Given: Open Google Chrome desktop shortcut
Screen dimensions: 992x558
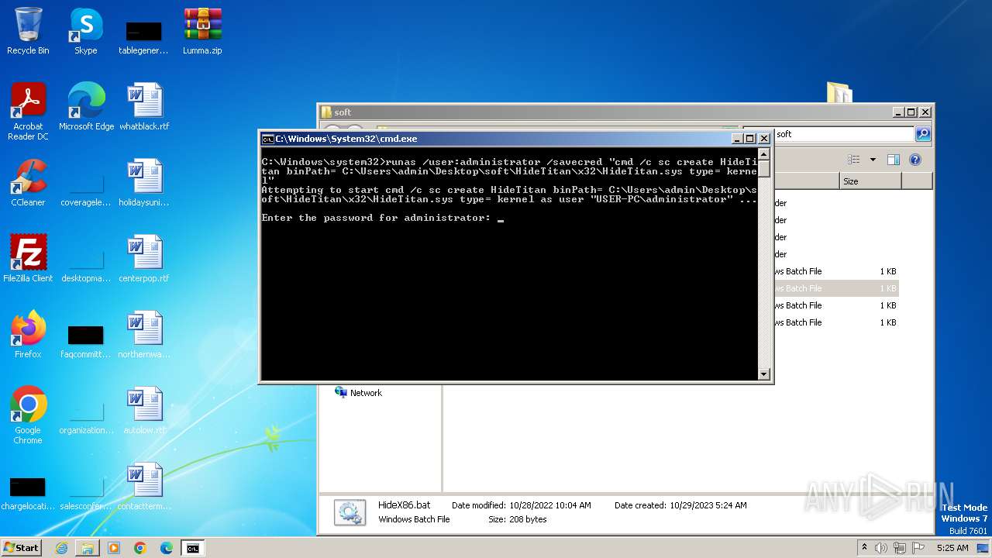Looking at the screenshot, I should point(28,415).
